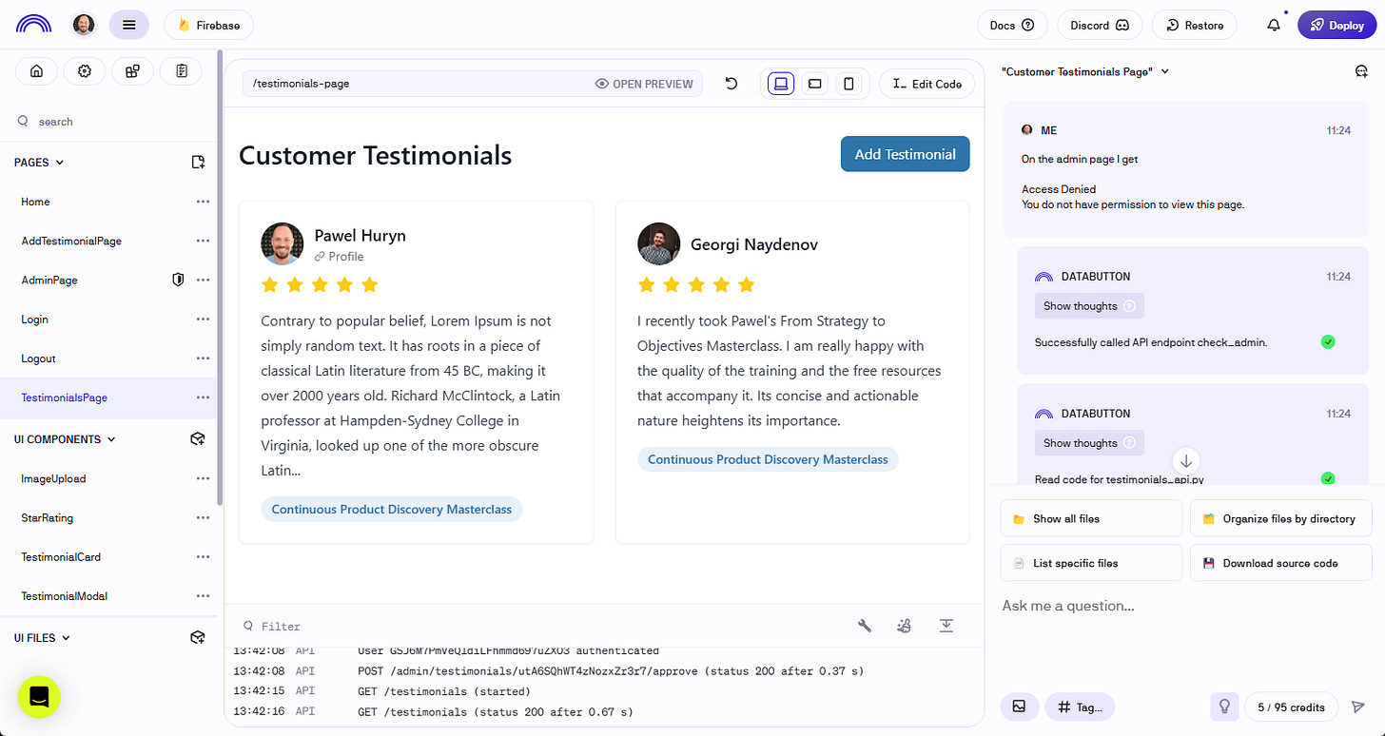The width and height of the screenshot is (1385, 736).
Task: Click the undo arrow above the preview
Action: click(731, 84)
